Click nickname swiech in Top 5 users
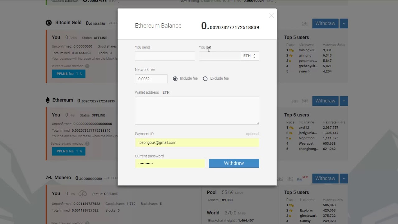398x224 pixels. coord(304,71)
